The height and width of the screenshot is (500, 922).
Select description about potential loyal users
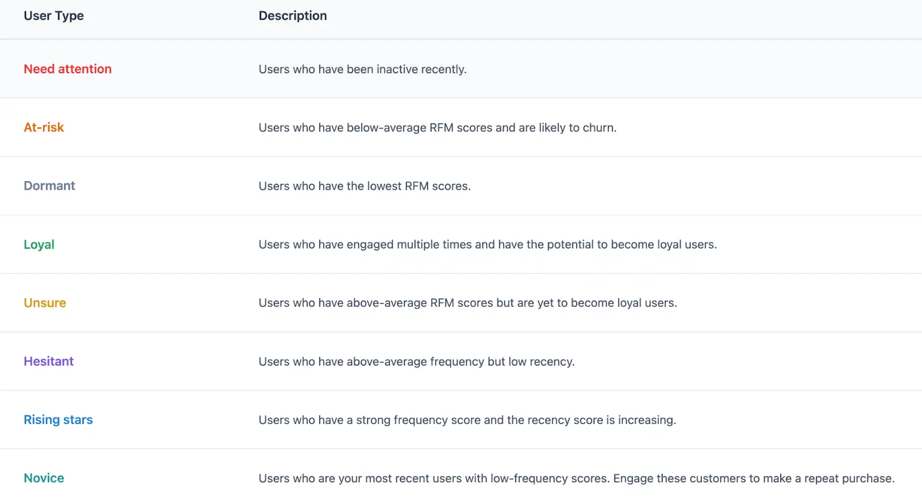488,245
